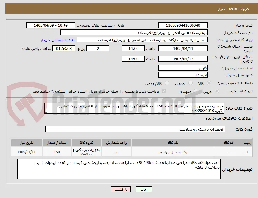Click the شماره نیاز field 1105090441000040
The width and height of the screenshot is (258, 198).
coord(183,25)
